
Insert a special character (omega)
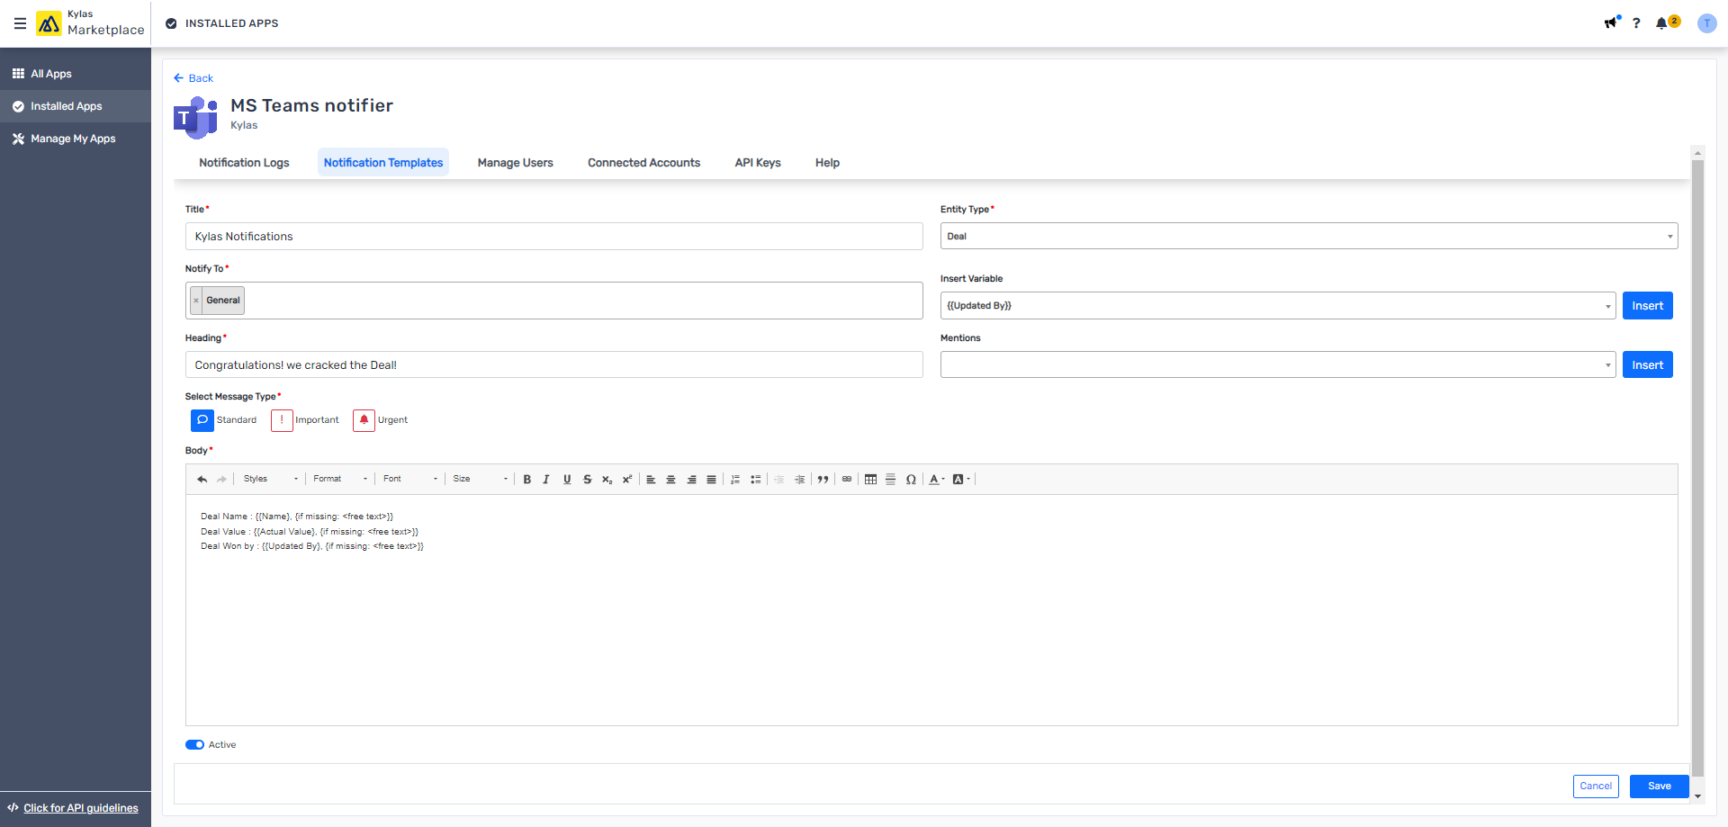click(x=911, y=480)
